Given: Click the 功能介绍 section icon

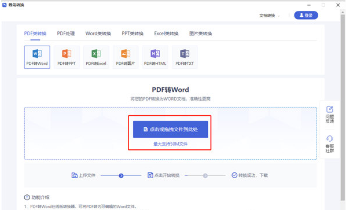Looking at the screenshot, I should [27, 197].
